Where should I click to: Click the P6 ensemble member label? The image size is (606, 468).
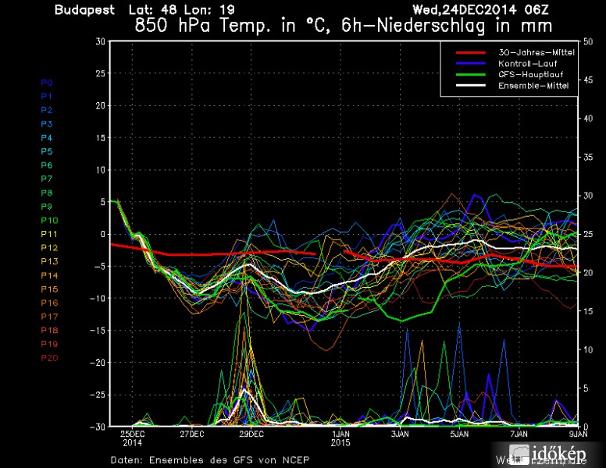[x=47, y=165]
